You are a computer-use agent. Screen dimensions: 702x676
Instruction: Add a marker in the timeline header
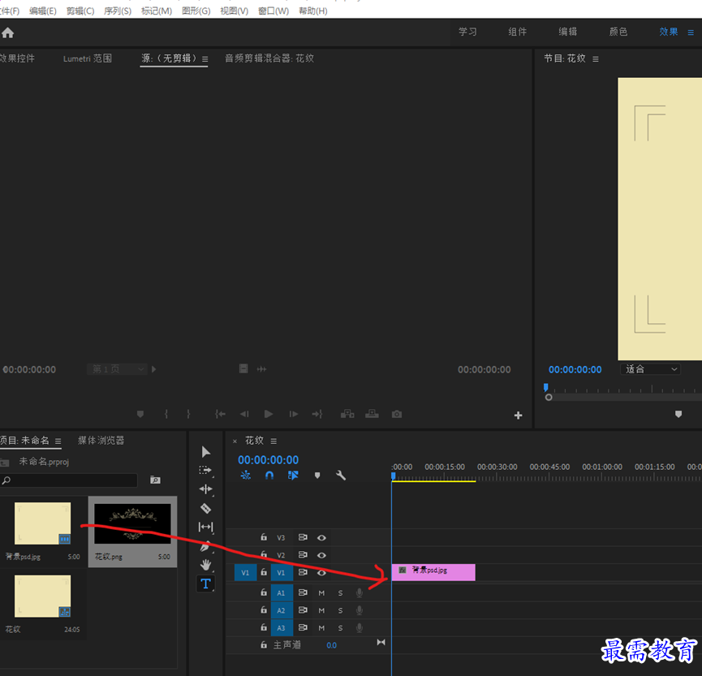tap(317, 476)
